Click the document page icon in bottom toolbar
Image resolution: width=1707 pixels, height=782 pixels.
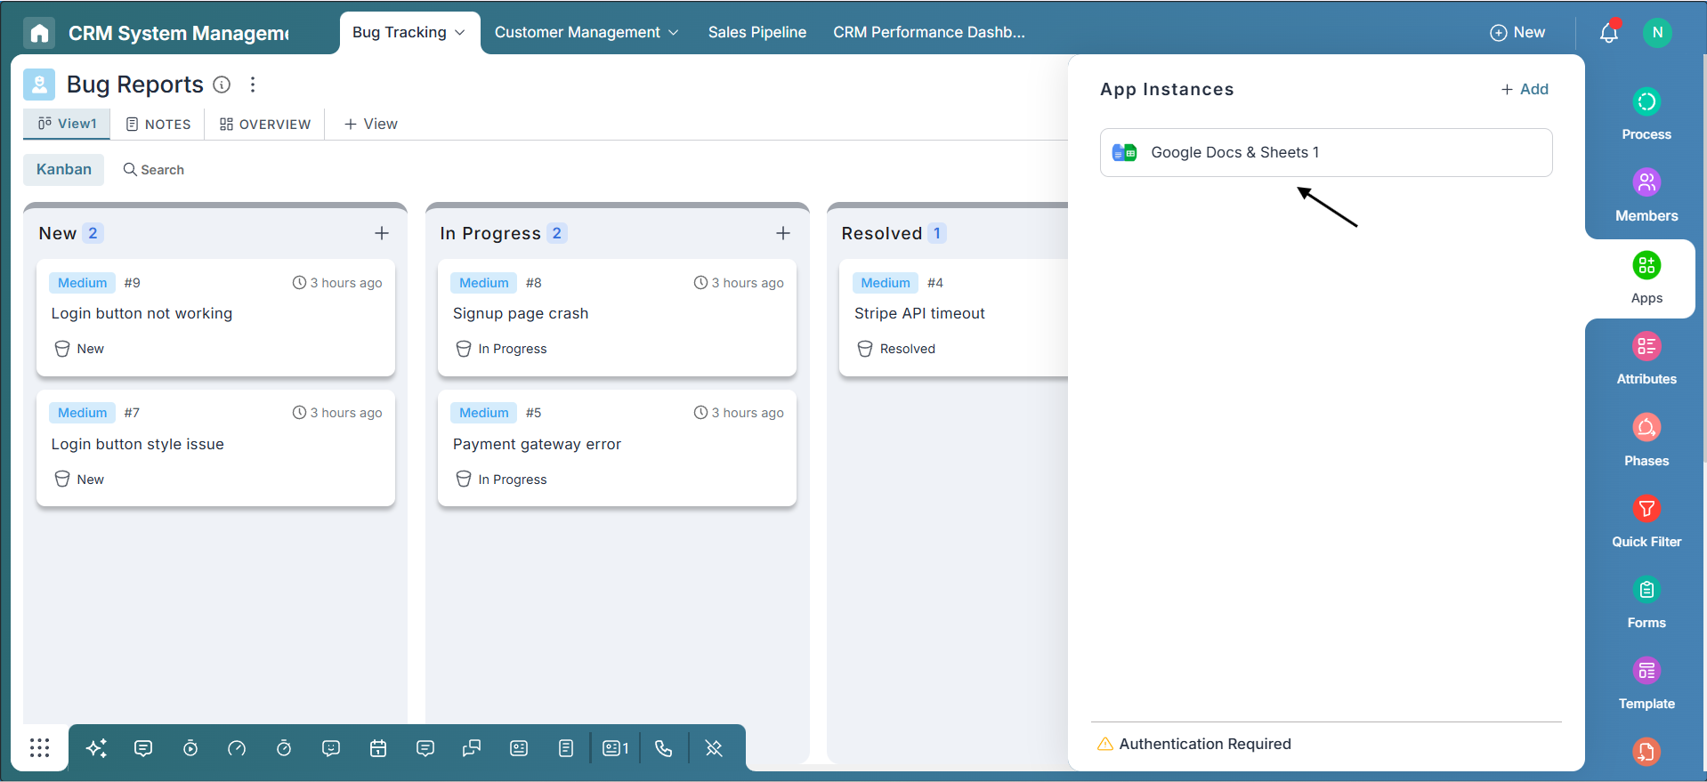pyautogui.click(x=566, y=748)
